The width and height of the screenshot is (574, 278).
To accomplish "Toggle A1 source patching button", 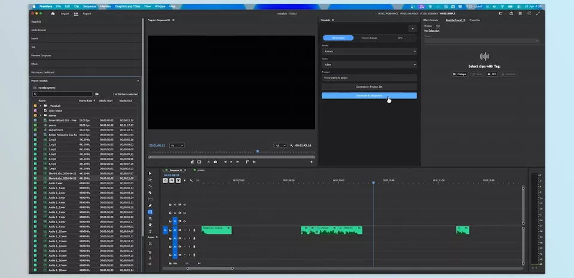I will point(165,230).
